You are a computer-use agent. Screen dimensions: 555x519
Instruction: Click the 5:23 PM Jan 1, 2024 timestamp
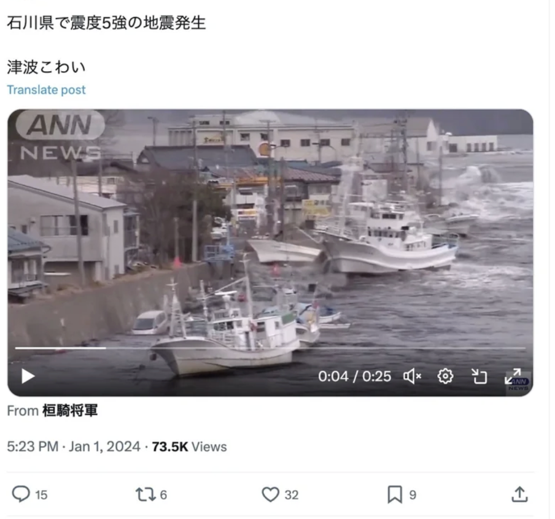click(74, 447)
